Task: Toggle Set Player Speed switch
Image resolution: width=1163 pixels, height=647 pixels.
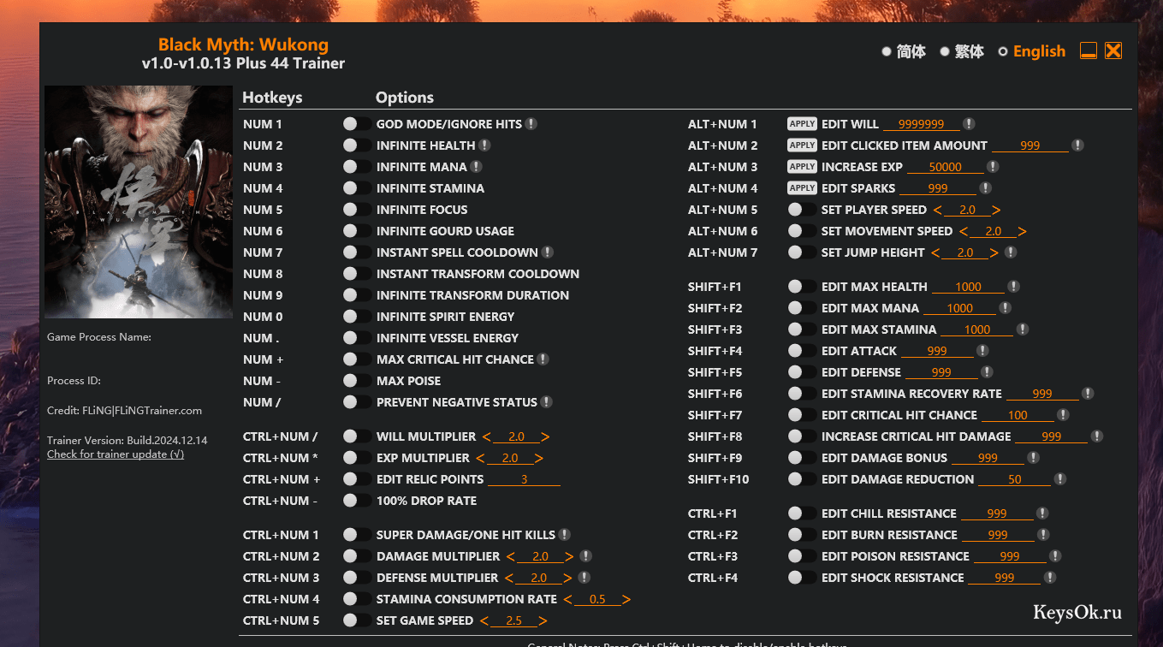Action: tap(802, 210)
